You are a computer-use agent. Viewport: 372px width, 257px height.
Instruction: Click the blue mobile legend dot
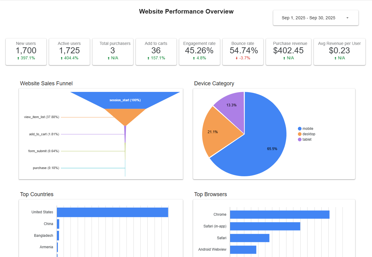(300, 129)
